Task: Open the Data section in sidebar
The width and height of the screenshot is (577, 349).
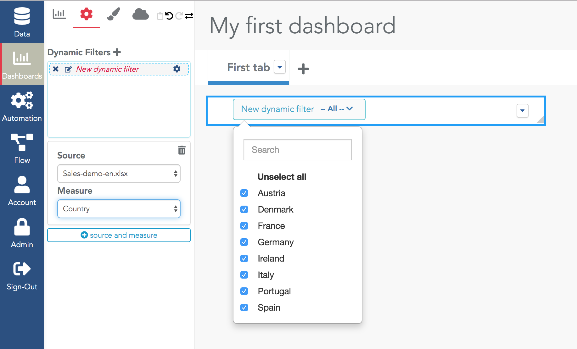Action: tap(22, 22)
